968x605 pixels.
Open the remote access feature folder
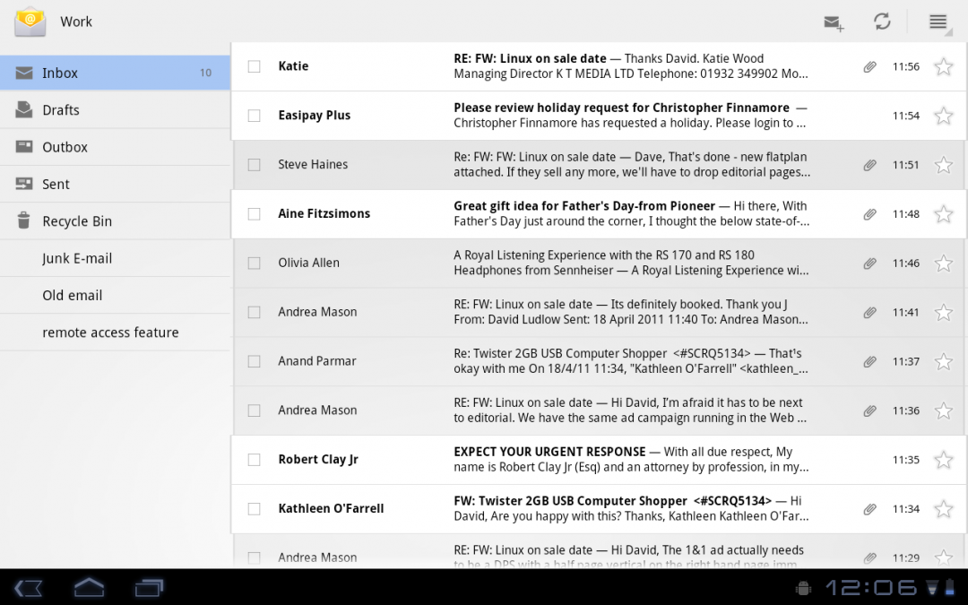(x=115, y=333)
